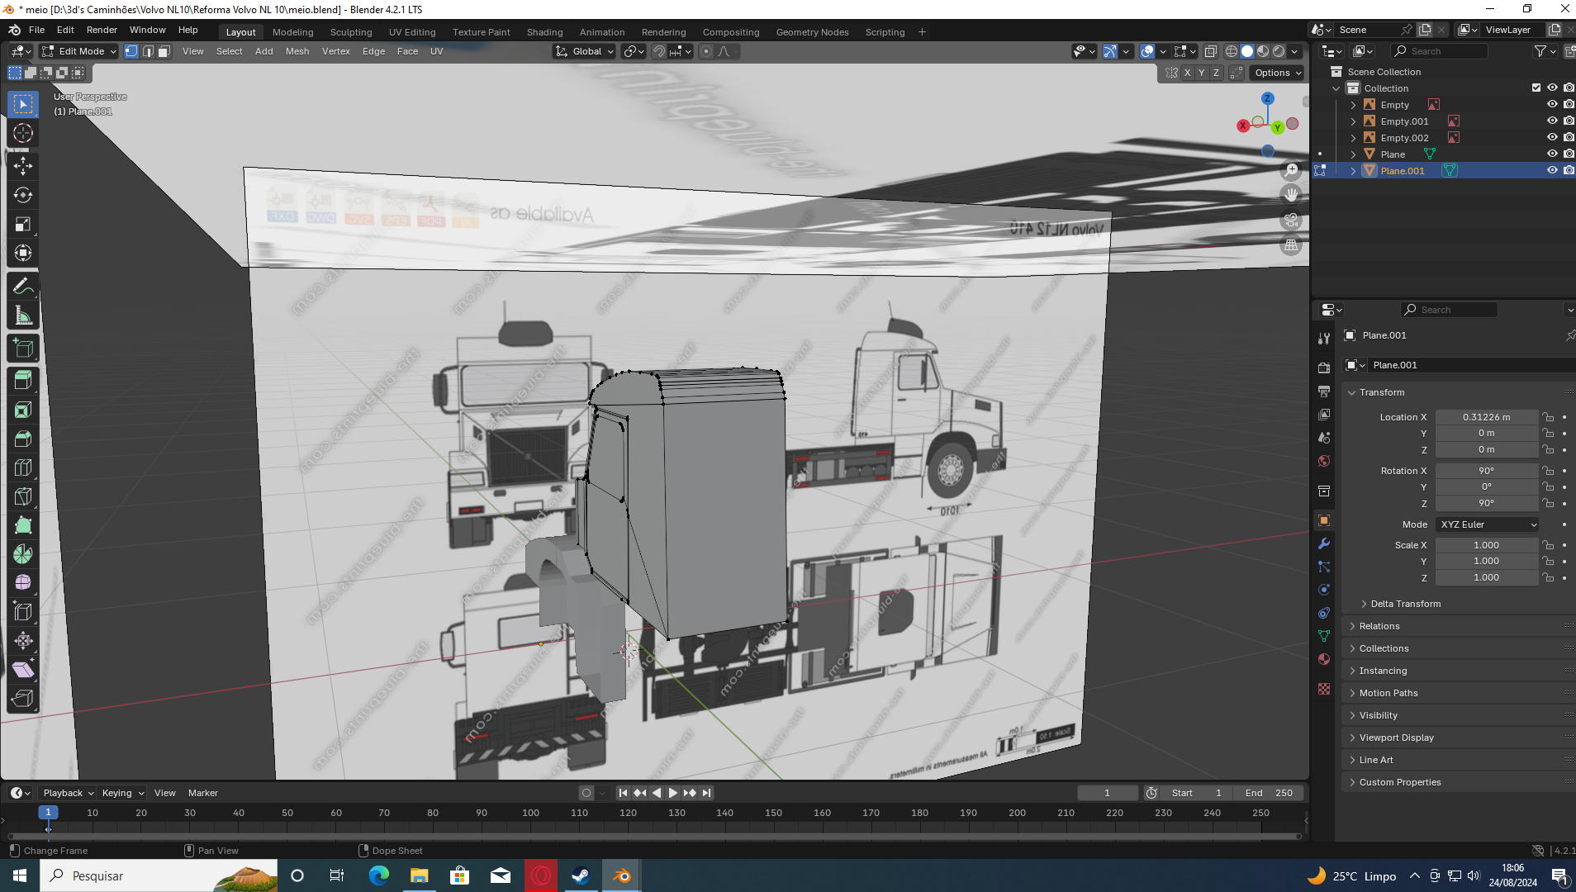This screenshot has height=892, width=1576.
Task: Activate the Move tool
Action: point(23,166)
